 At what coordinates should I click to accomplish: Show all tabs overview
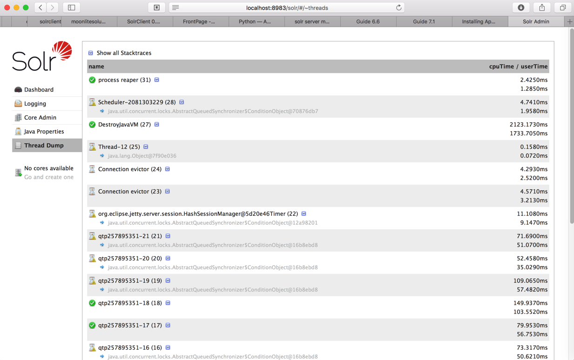click(563, 7)
